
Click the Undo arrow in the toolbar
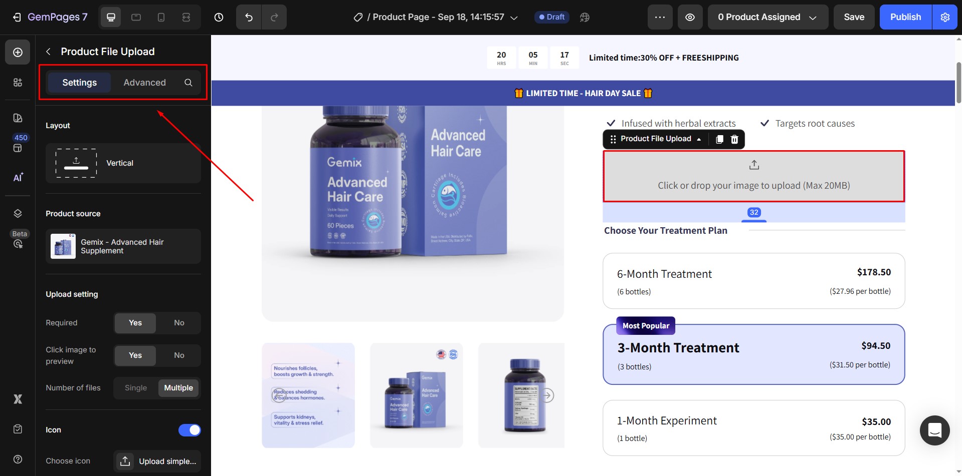click(x=249, y=17)
